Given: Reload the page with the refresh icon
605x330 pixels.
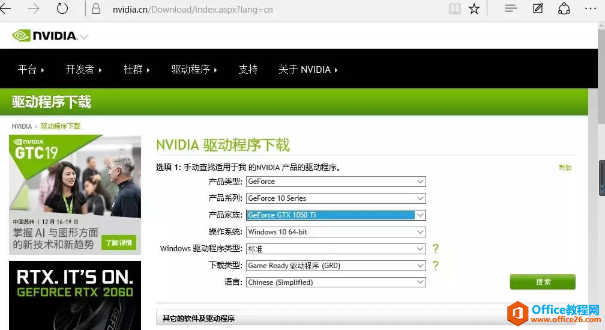Looking at the screenshot, I should tap(62, 8).
